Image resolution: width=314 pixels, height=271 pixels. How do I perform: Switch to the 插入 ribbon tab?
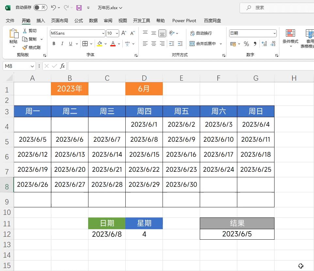40,20
